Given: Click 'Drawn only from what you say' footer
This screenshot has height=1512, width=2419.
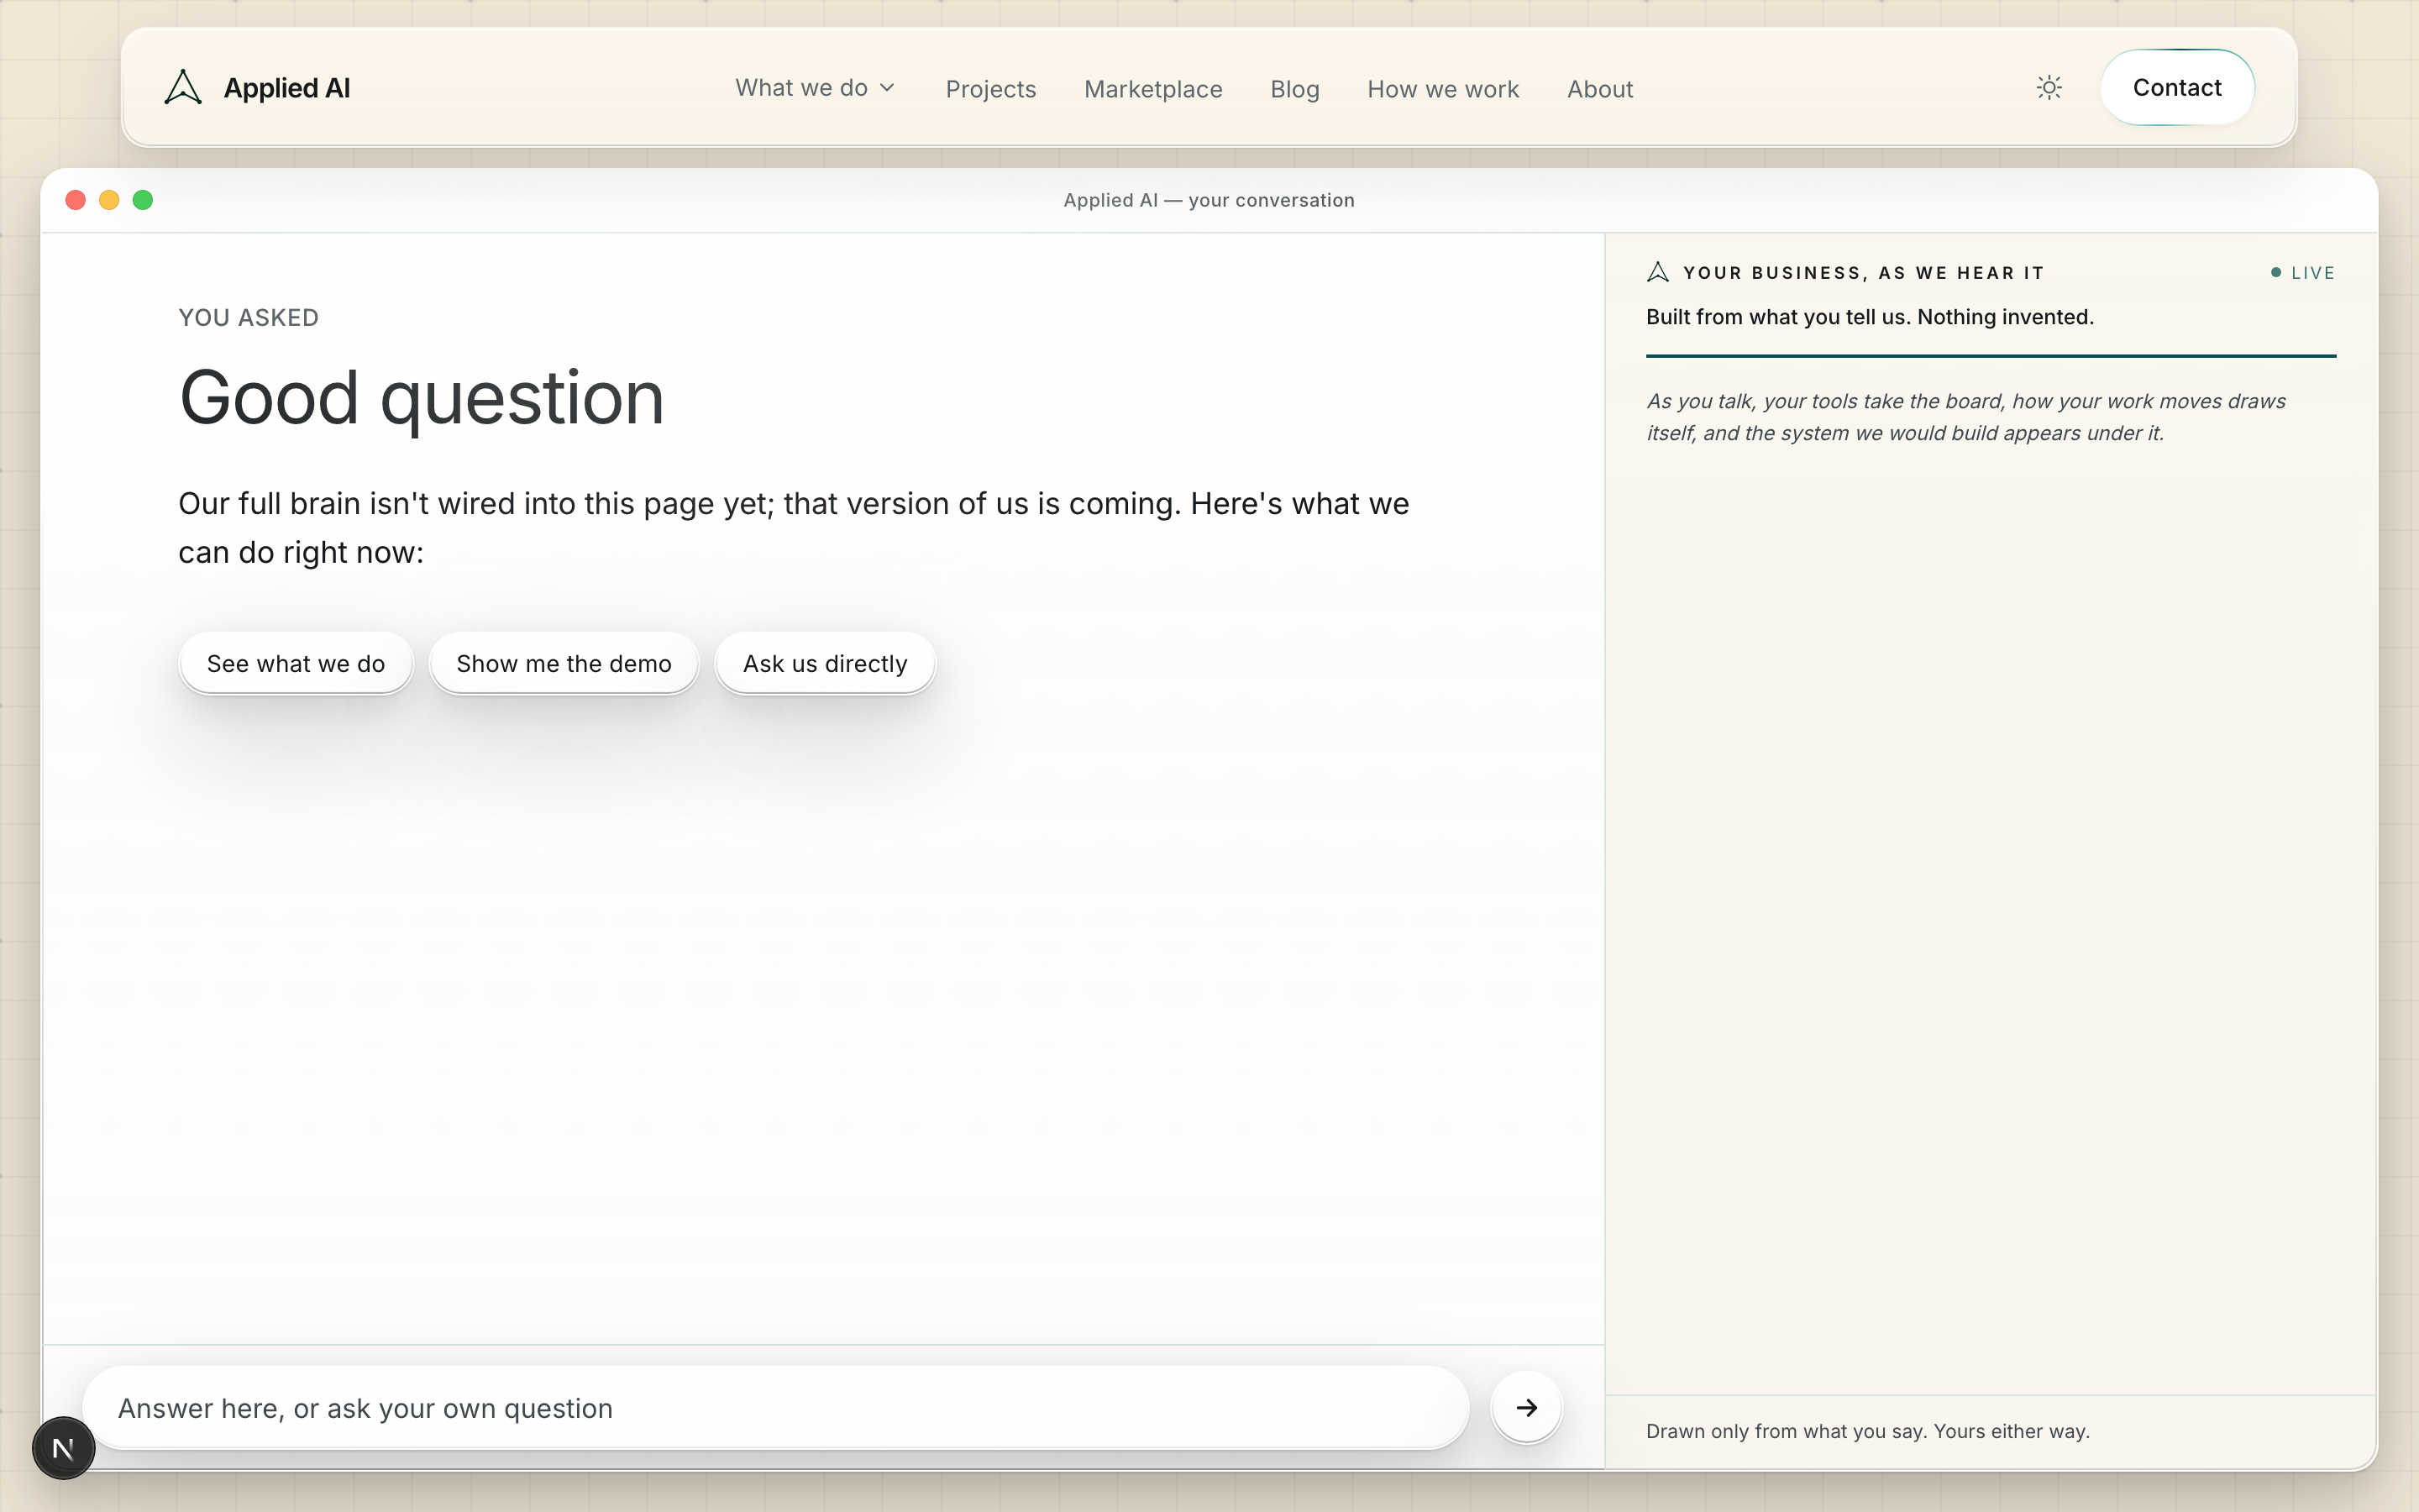Looking at the screenshot, I should coord(1867,1431).
